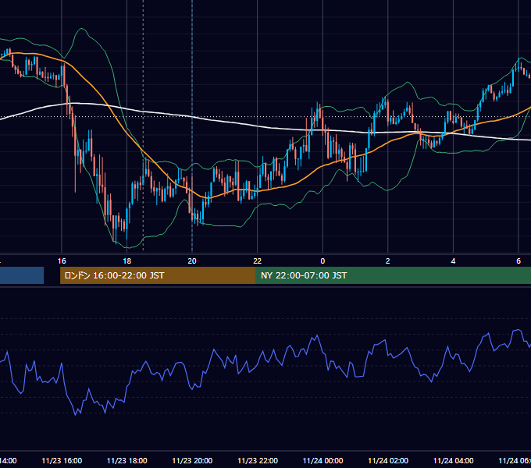Click the London 16:00-22:00 JST session bar
This screenshot has height=468, width=531.
tap(158, 275)
